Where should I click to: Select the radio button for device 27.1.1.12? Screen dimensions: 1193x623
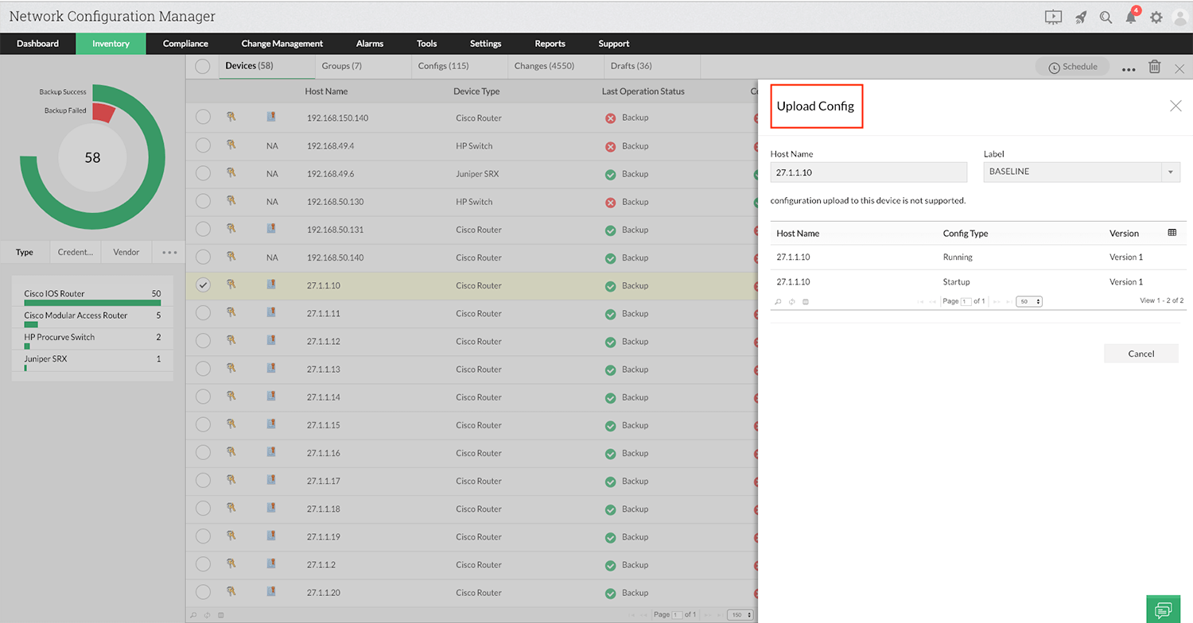click(x=203, y=341)
